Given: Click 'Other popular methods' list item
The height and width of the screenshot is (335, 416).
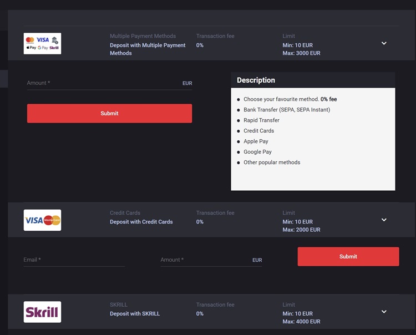Looking at the screenshot, I should tap(272, 163).
